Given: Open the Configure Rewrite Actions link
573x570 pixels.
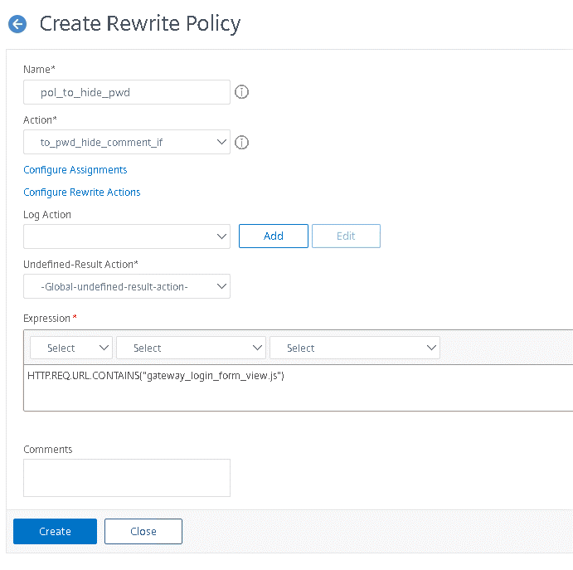Looking at the screenshot, I should point(82,192).
